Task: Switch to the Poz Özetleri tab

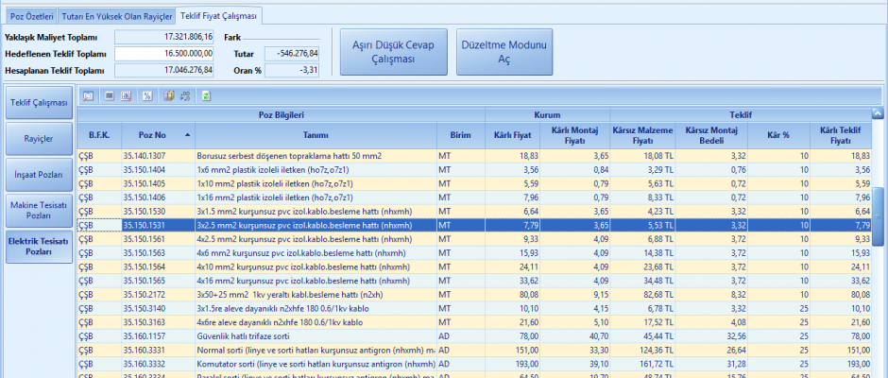Action: [31, 16]
